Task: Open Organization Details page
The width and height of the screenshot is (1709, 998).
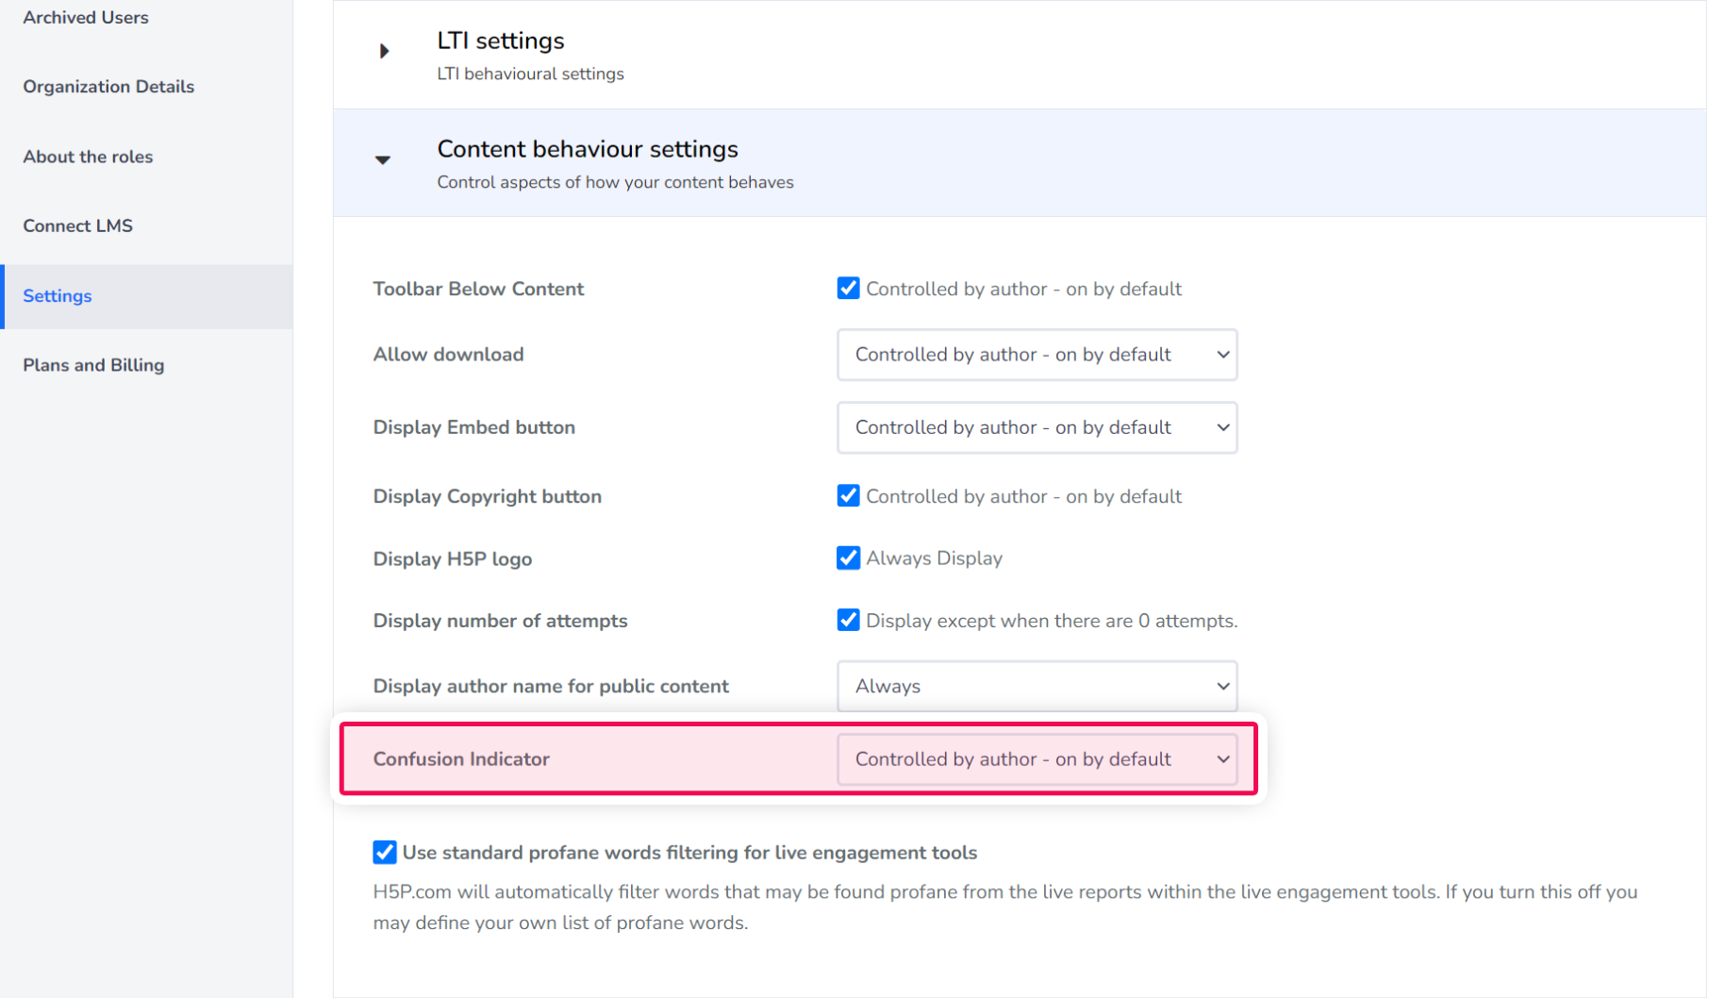Action: pos(108,87)
